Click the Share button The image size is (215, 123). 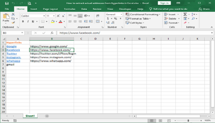coord(204,9)
